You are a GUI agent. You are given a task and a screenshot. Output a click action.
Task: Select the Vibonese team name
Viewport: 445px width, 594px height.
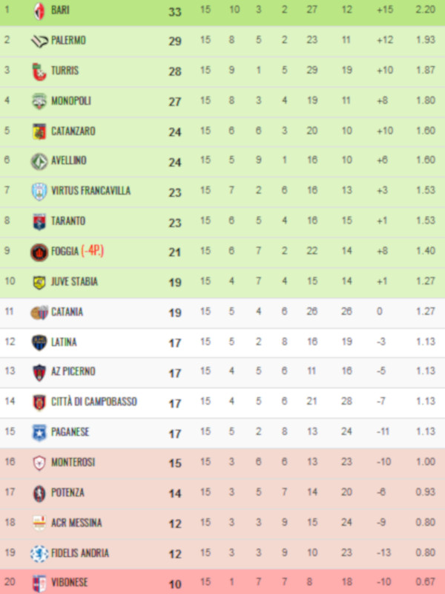coord(70,583)
